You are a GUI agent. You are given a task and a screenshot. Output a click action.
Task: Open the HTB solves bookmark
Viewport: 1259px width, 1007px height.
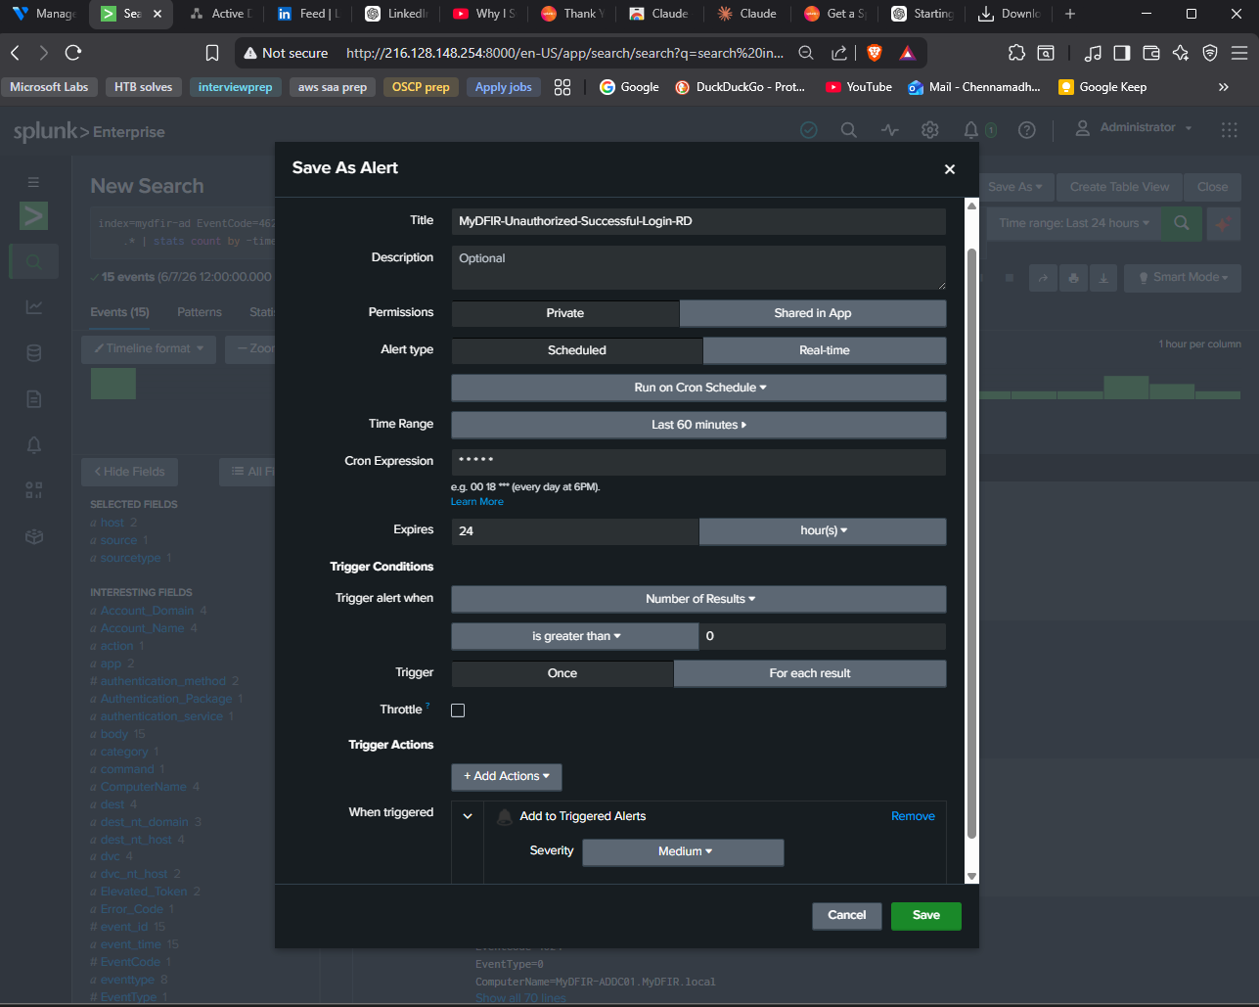143,87
